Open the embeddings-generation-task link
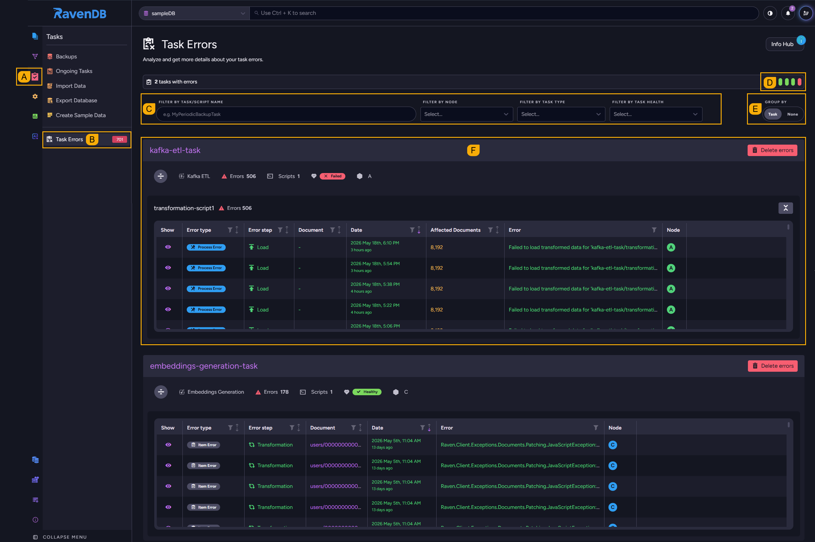The image size is (815, 542). click(204, 366)
